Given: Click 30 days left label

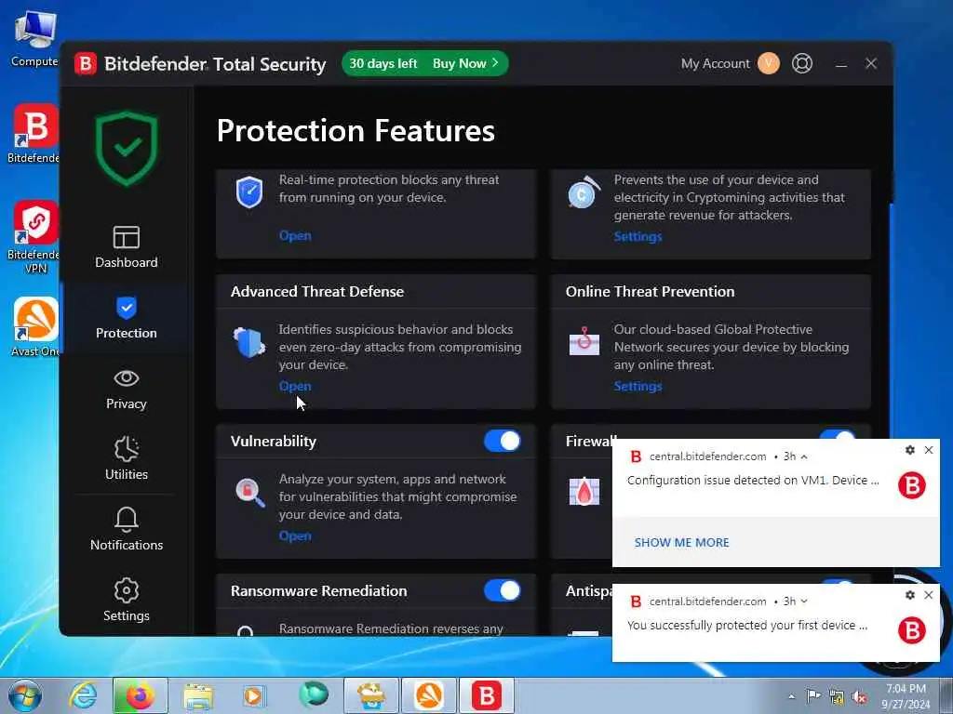Looking at the screenshot, I should pos(383,63).
